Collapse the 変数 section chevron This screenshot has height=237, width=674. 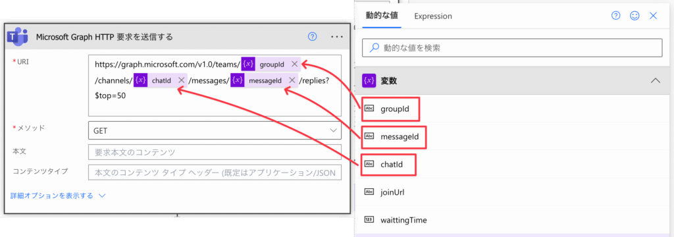[655, 80]
